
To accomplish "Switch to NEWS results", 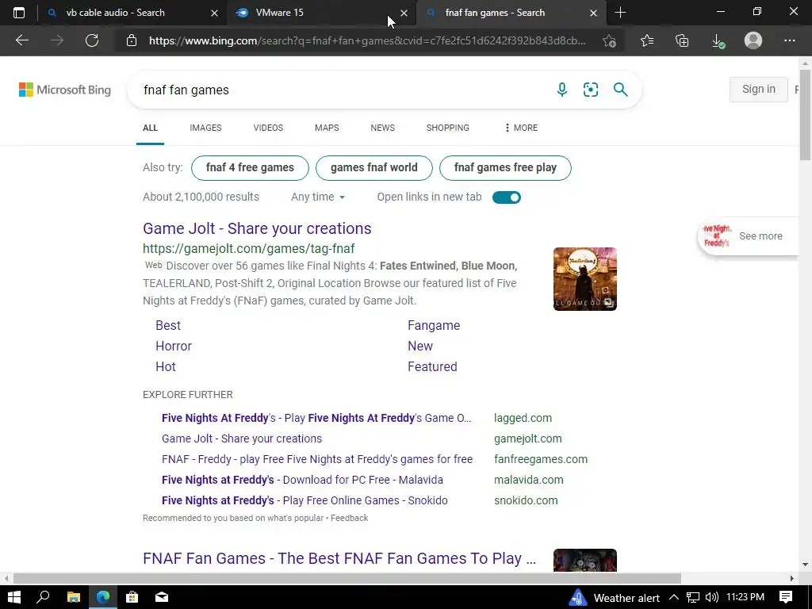I will (383, 128).
